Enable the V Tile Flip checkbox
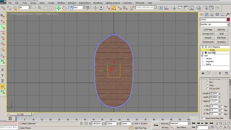 click(222, 110)
